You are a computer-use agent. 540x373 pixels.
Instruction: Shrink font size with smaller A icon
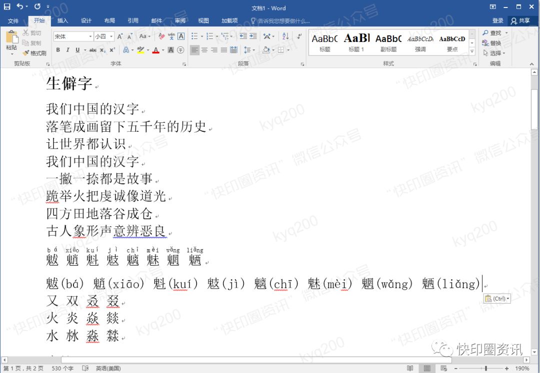coord(130,36)
